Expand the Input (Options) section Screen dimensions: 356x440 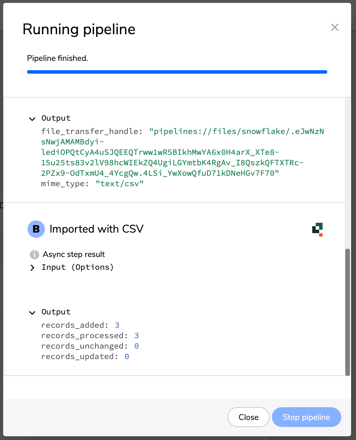pyautogui.click(x=32, y=268)
